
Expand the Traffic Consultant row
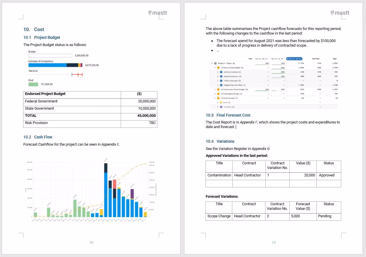point(218,81)
